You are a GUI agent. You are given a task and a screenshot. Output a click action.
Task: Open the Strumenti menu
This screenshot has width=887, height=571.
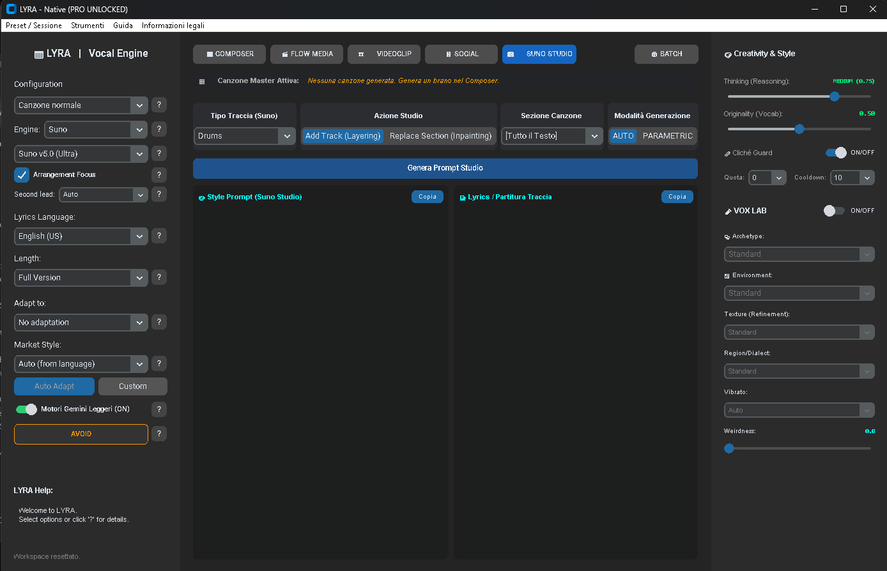pos(88,26)
